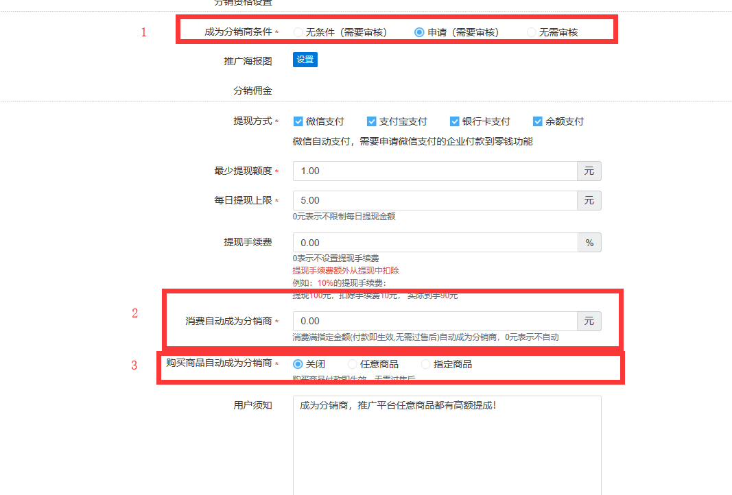
Task: Click the 元 suffix beside 每日提现上限
Action: pyautogui.click(x=589, y=200)
